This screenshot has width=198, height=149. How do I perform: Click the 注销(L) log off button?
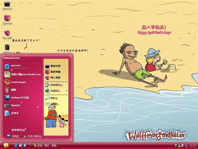[13, 136]
